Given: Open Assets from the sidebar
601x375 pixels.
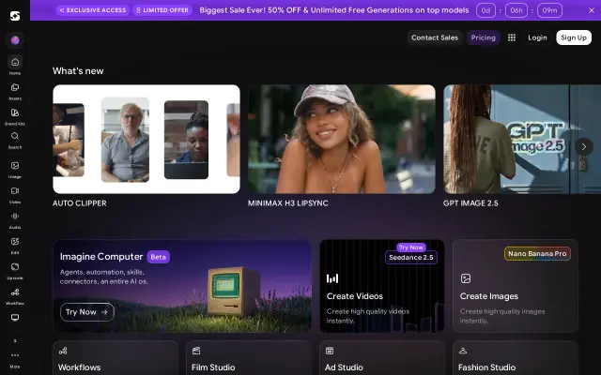Looking at the screenshot, I should pos(15,91).
